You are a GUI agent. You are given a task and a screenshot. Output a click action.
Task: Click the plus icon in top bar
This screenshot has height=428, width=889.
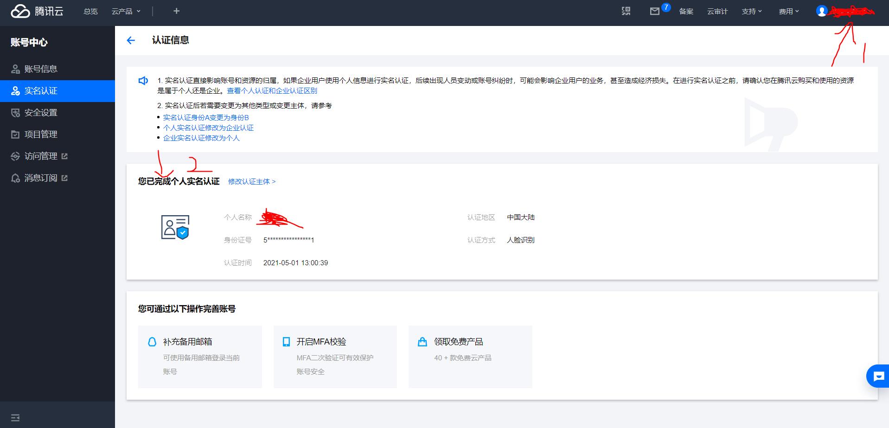pos(176,11)
